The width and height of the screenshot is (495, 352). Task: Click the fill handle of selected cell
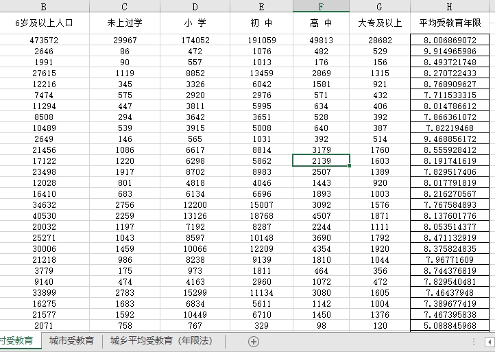coord(350,165)
